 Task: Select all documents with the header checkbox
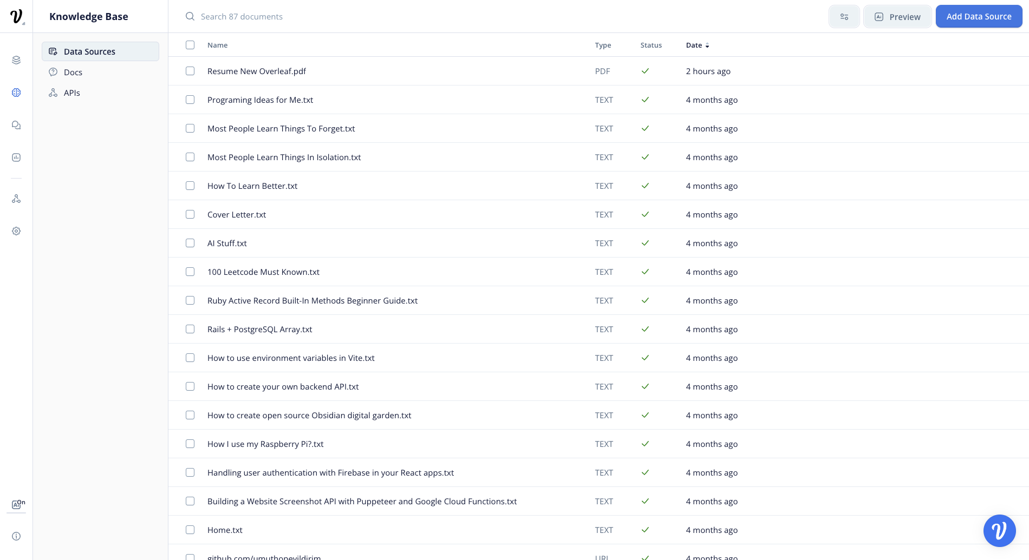[x=190, y=45]
